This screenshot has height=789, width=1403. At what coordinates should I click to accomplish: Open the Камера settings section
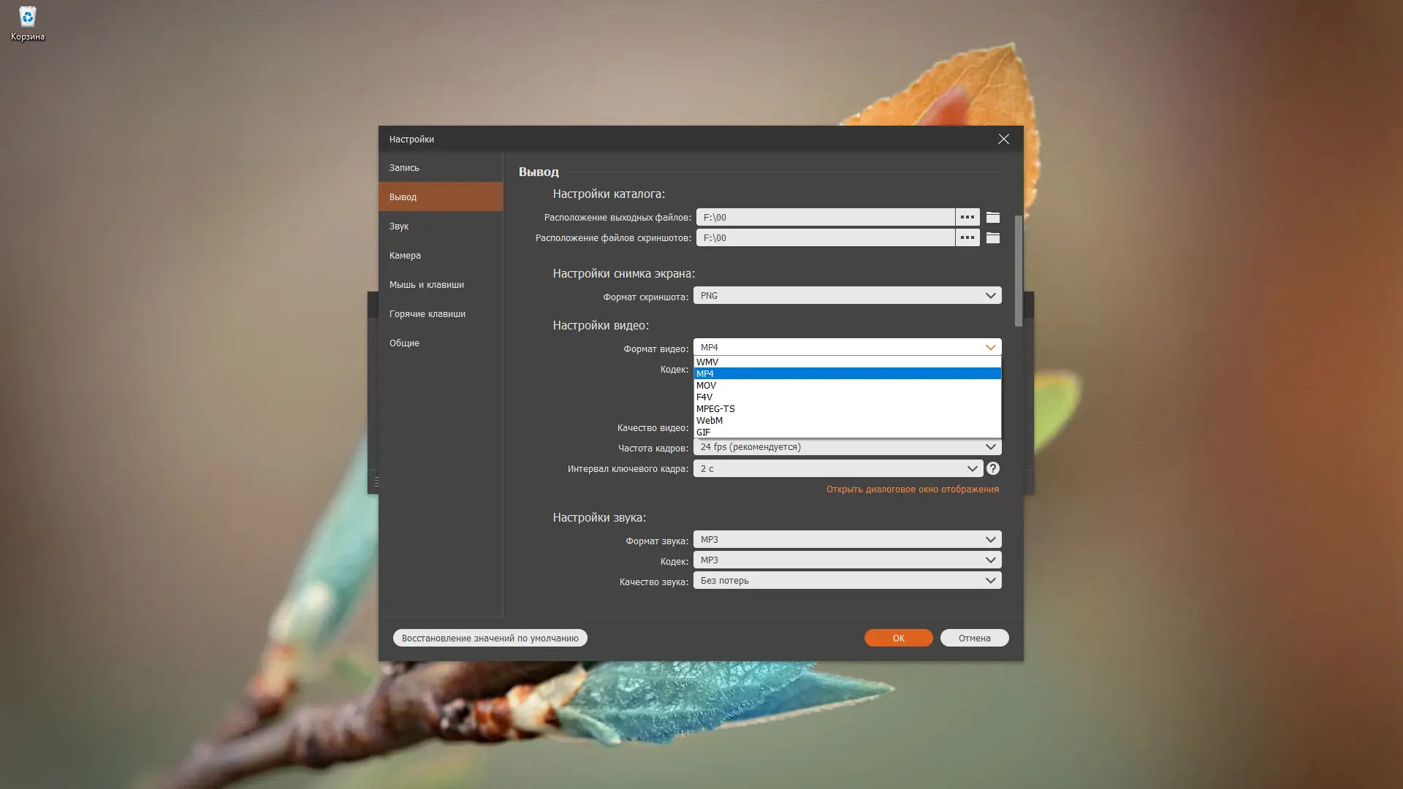pos(405,255)
